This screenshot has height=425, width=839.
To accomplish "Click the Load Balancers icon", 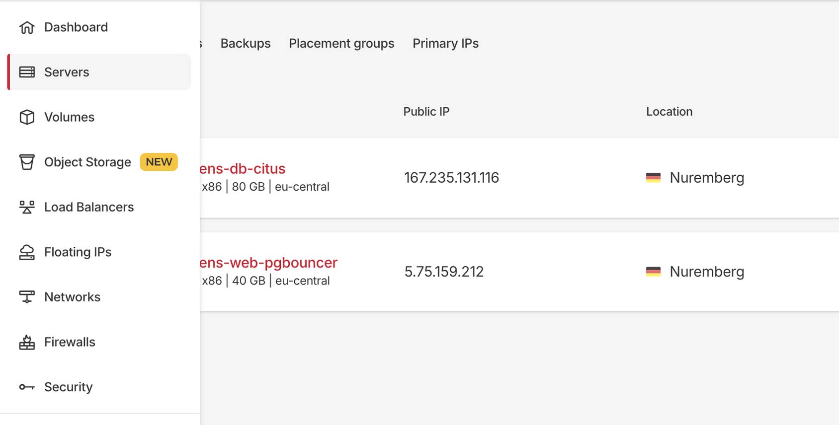I will 27,207.
